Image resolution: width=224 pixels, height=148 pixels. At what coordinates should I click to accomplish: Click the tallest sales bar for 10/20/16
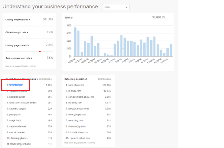click(x=75, y=42)
